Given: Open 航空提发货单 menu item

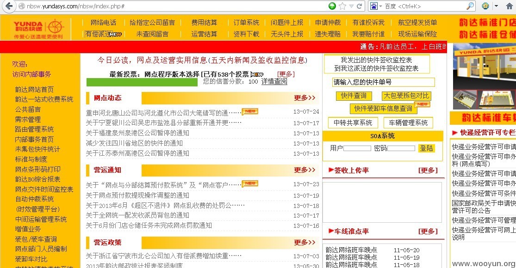Looking at the screenshot, I should tap(417, 23).
